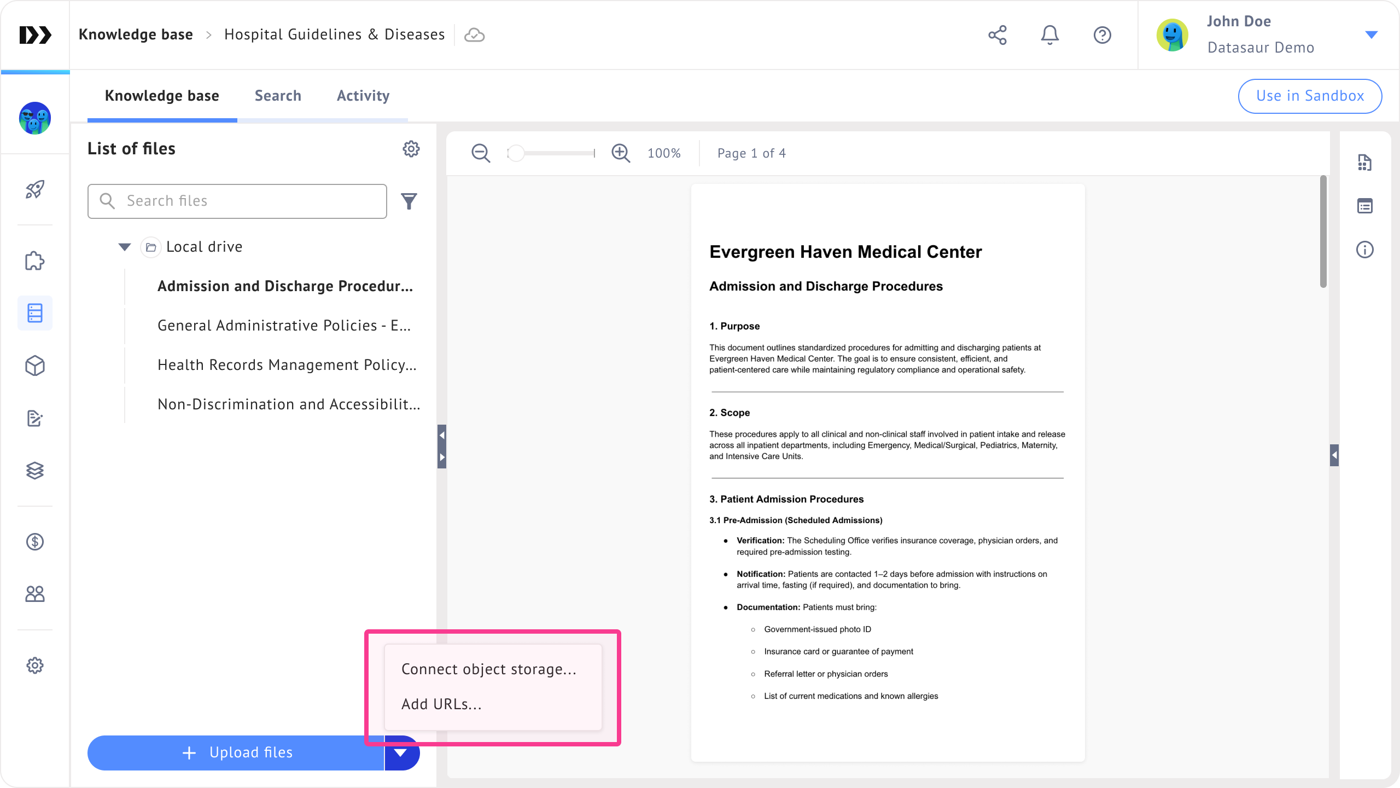Open file list settings gear
Image resolution: width=1400 pixels, height=788 pixels.
pos(411,149)
